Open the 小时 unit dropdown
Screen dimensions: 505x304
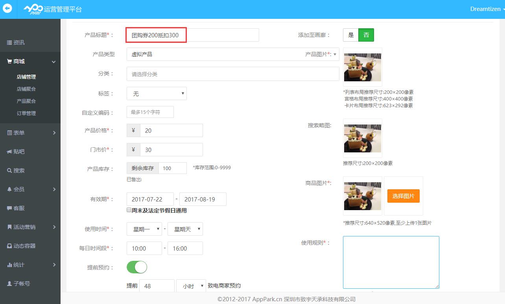coord(191,286)
